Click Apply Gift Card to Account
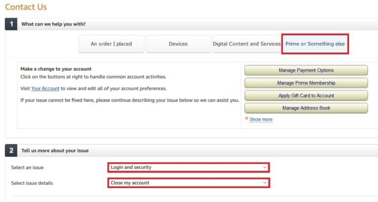 pyautogui.click(x=306, y=95)
